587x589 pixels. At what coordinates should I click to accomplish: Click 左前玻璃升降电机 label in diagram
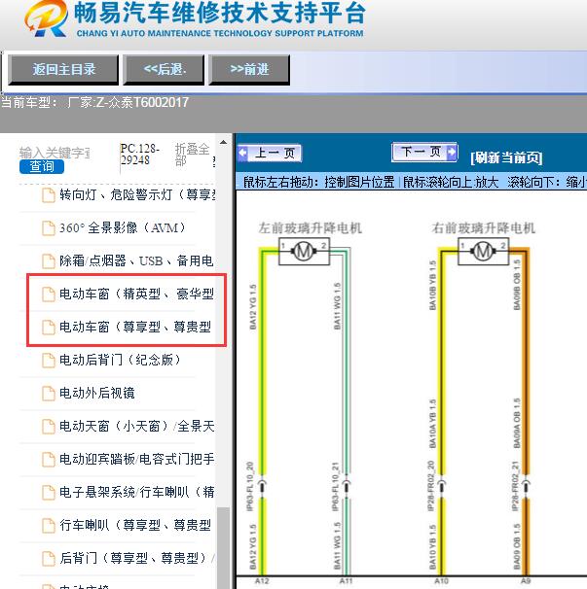tap(311, 227)
